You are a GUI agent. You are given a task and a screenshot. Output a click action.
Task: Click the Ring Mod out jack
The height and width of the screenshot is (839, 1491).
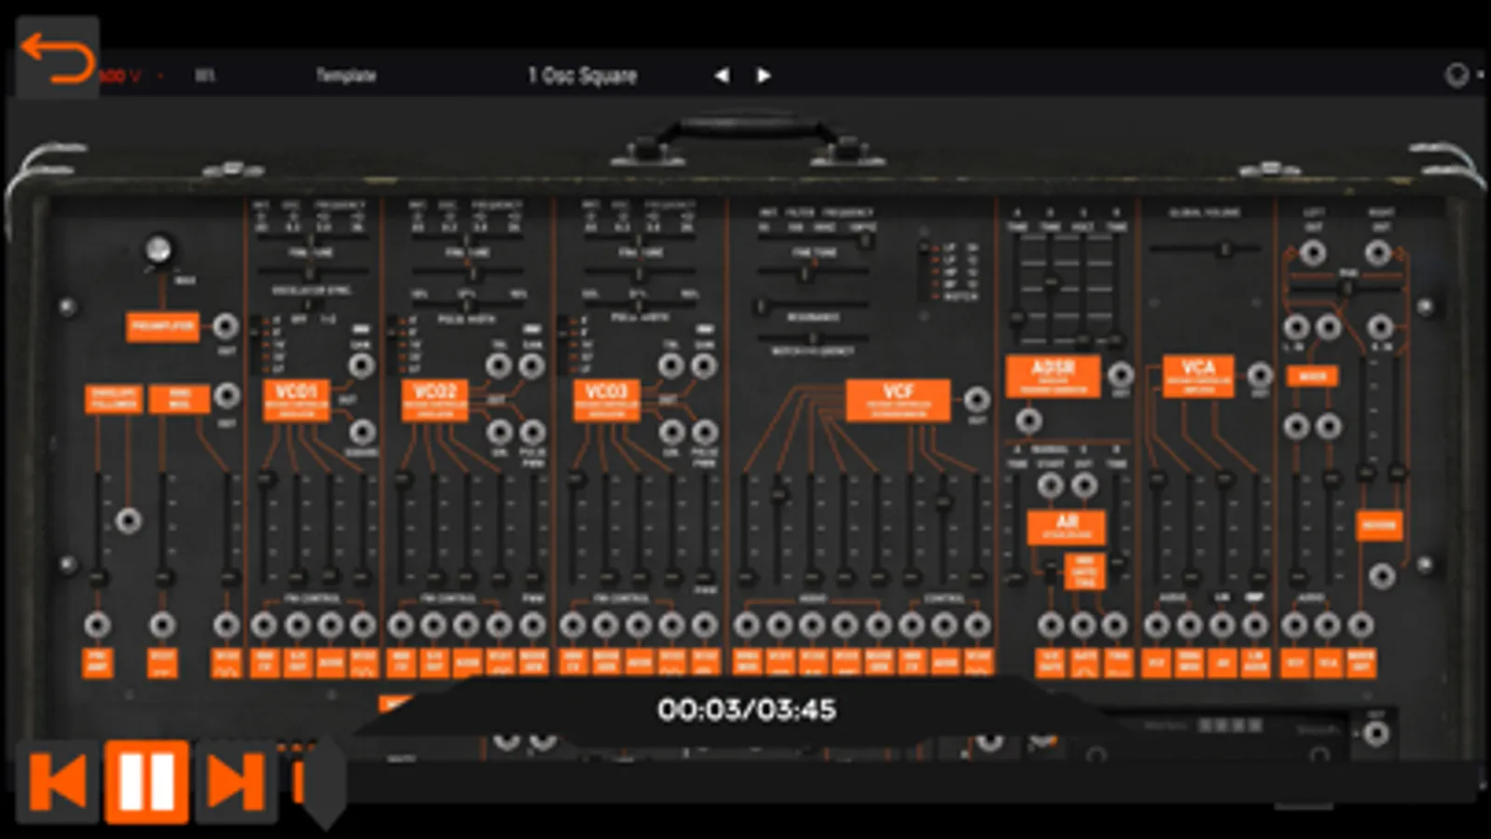[x=227, y=396]
